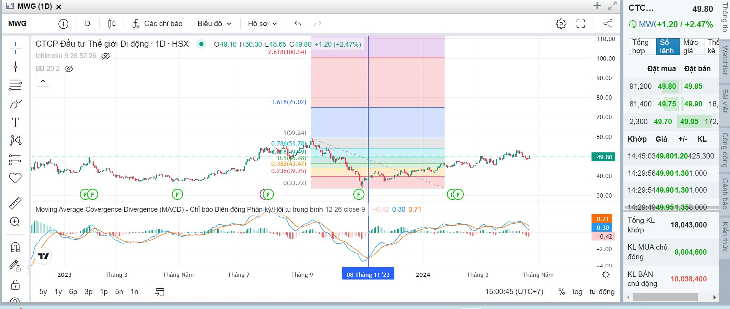
Task: Switch to the Sổ lệnh tab
Action: pyautogui.click(x=667, y=46)
